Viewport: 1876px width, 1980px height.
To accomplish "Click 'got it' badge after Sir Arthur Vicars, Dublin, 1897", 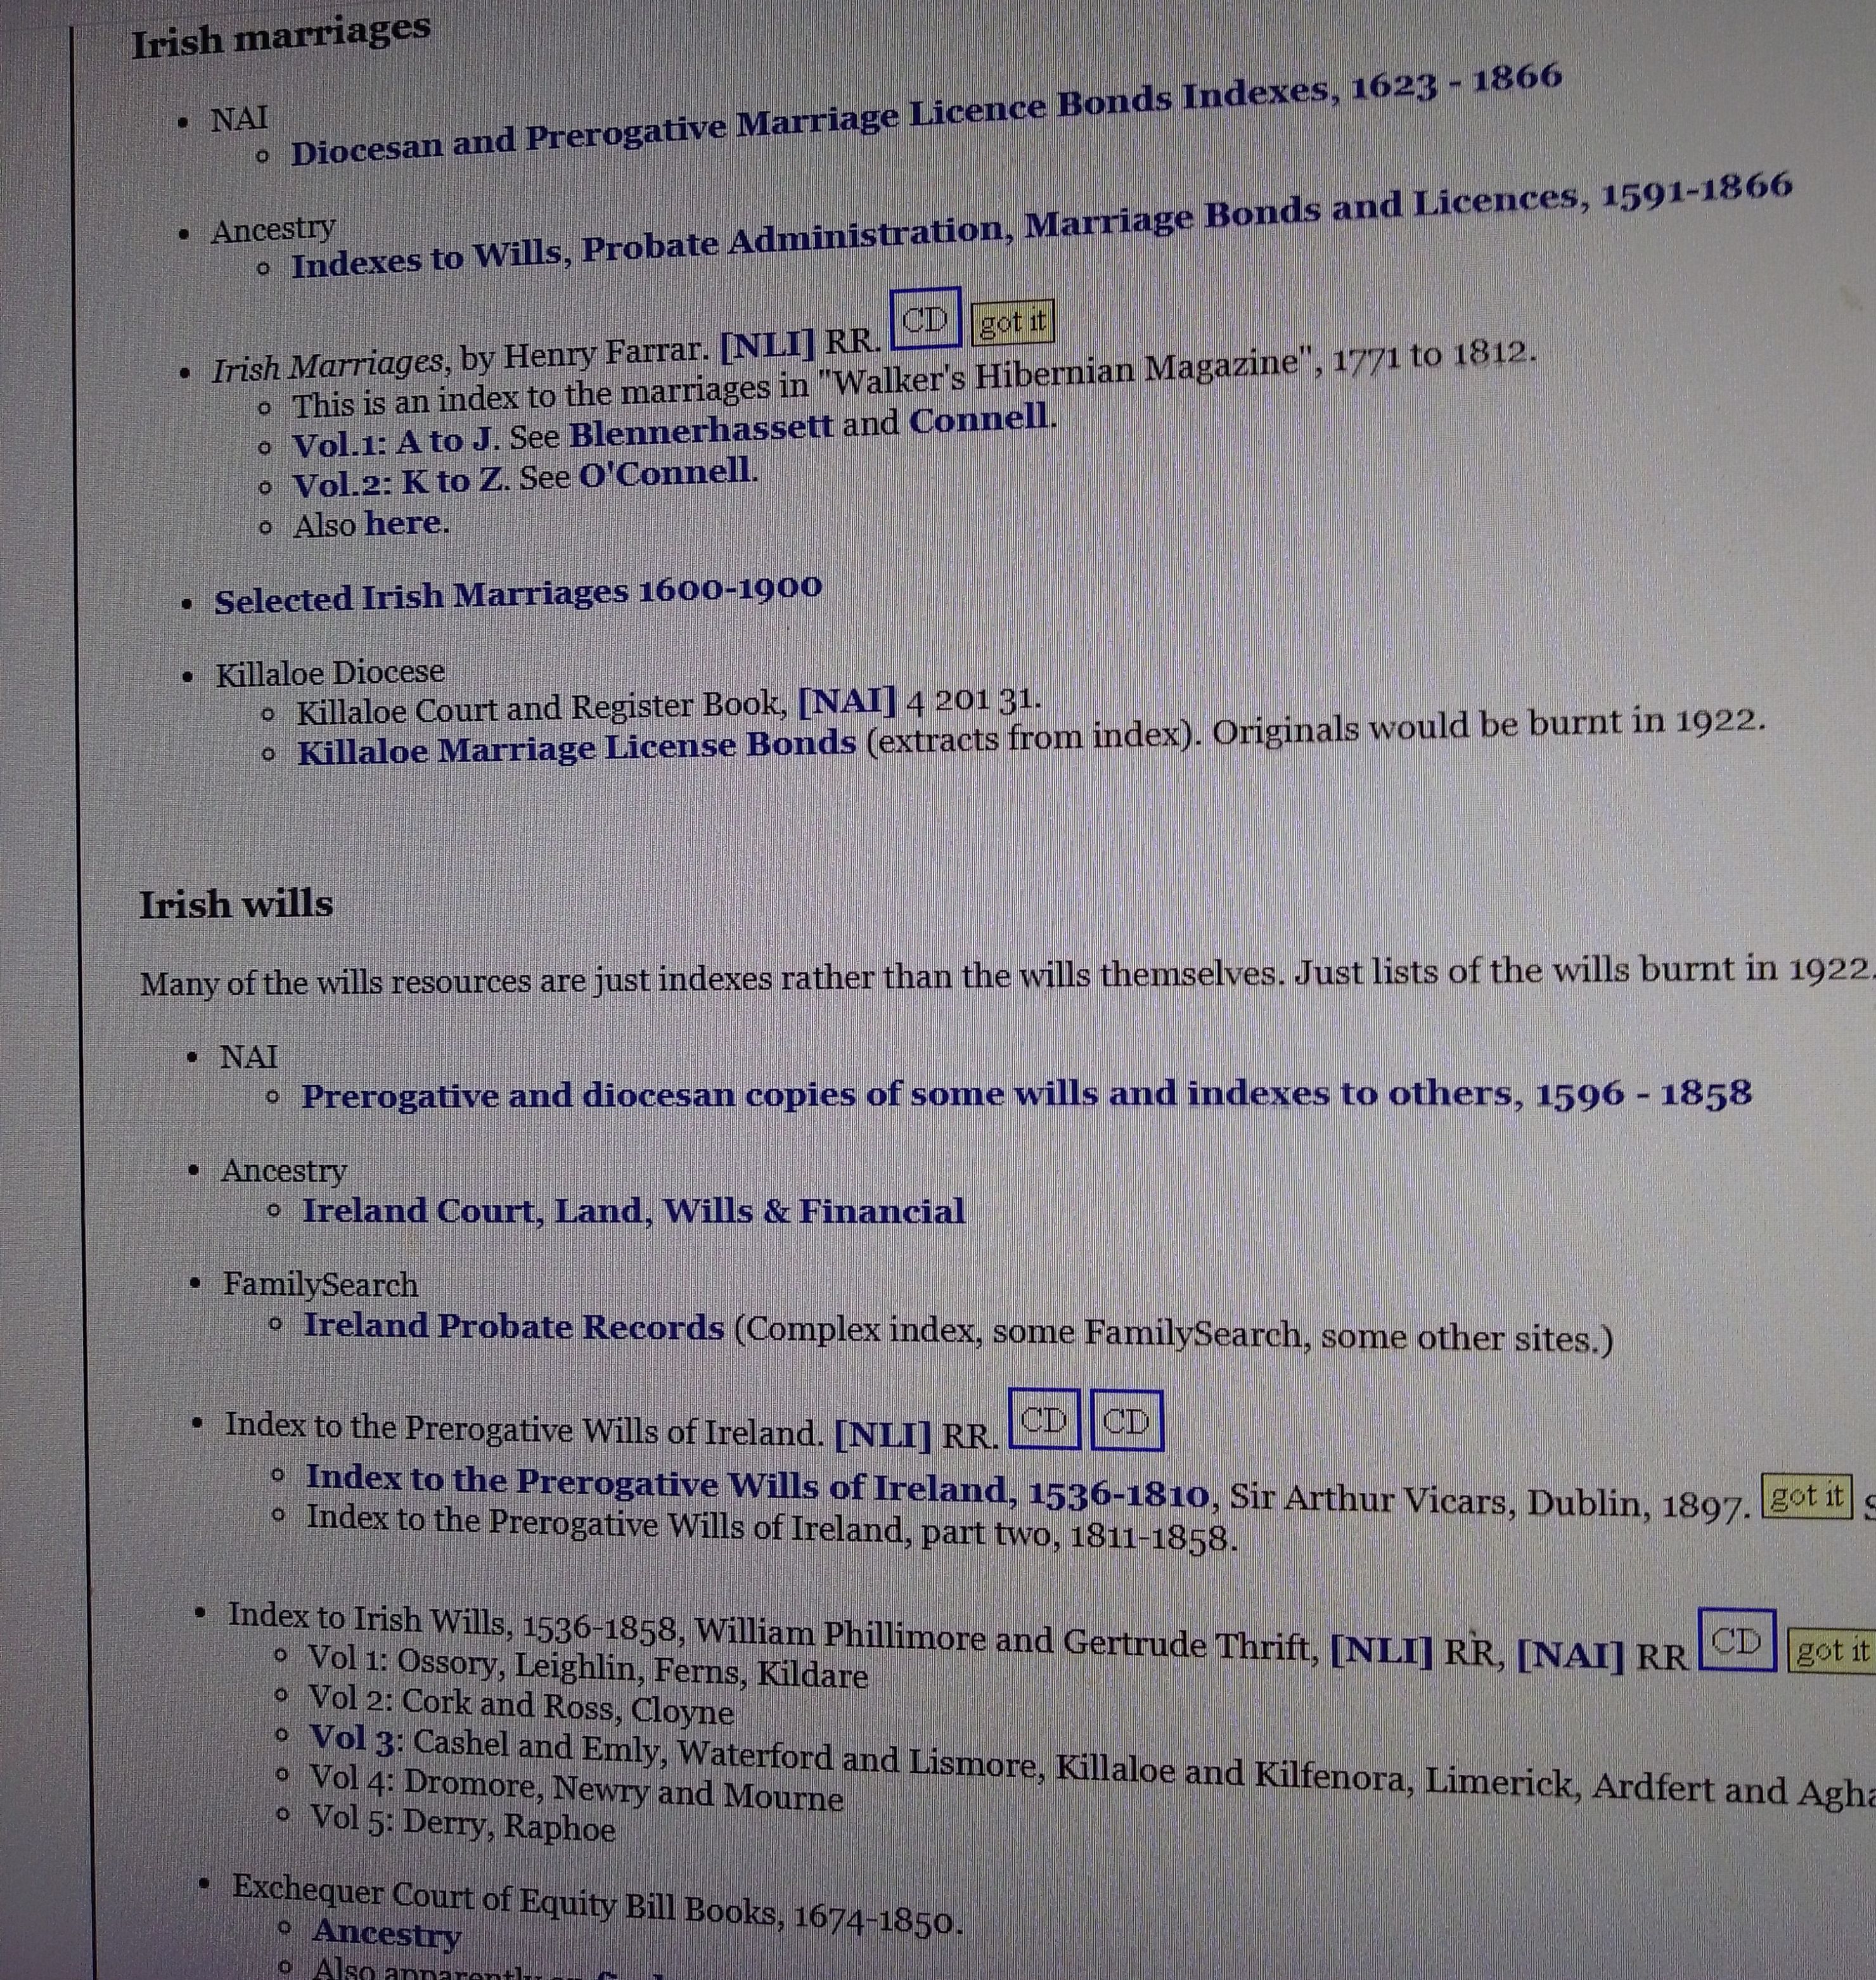I will 1806,1496.
